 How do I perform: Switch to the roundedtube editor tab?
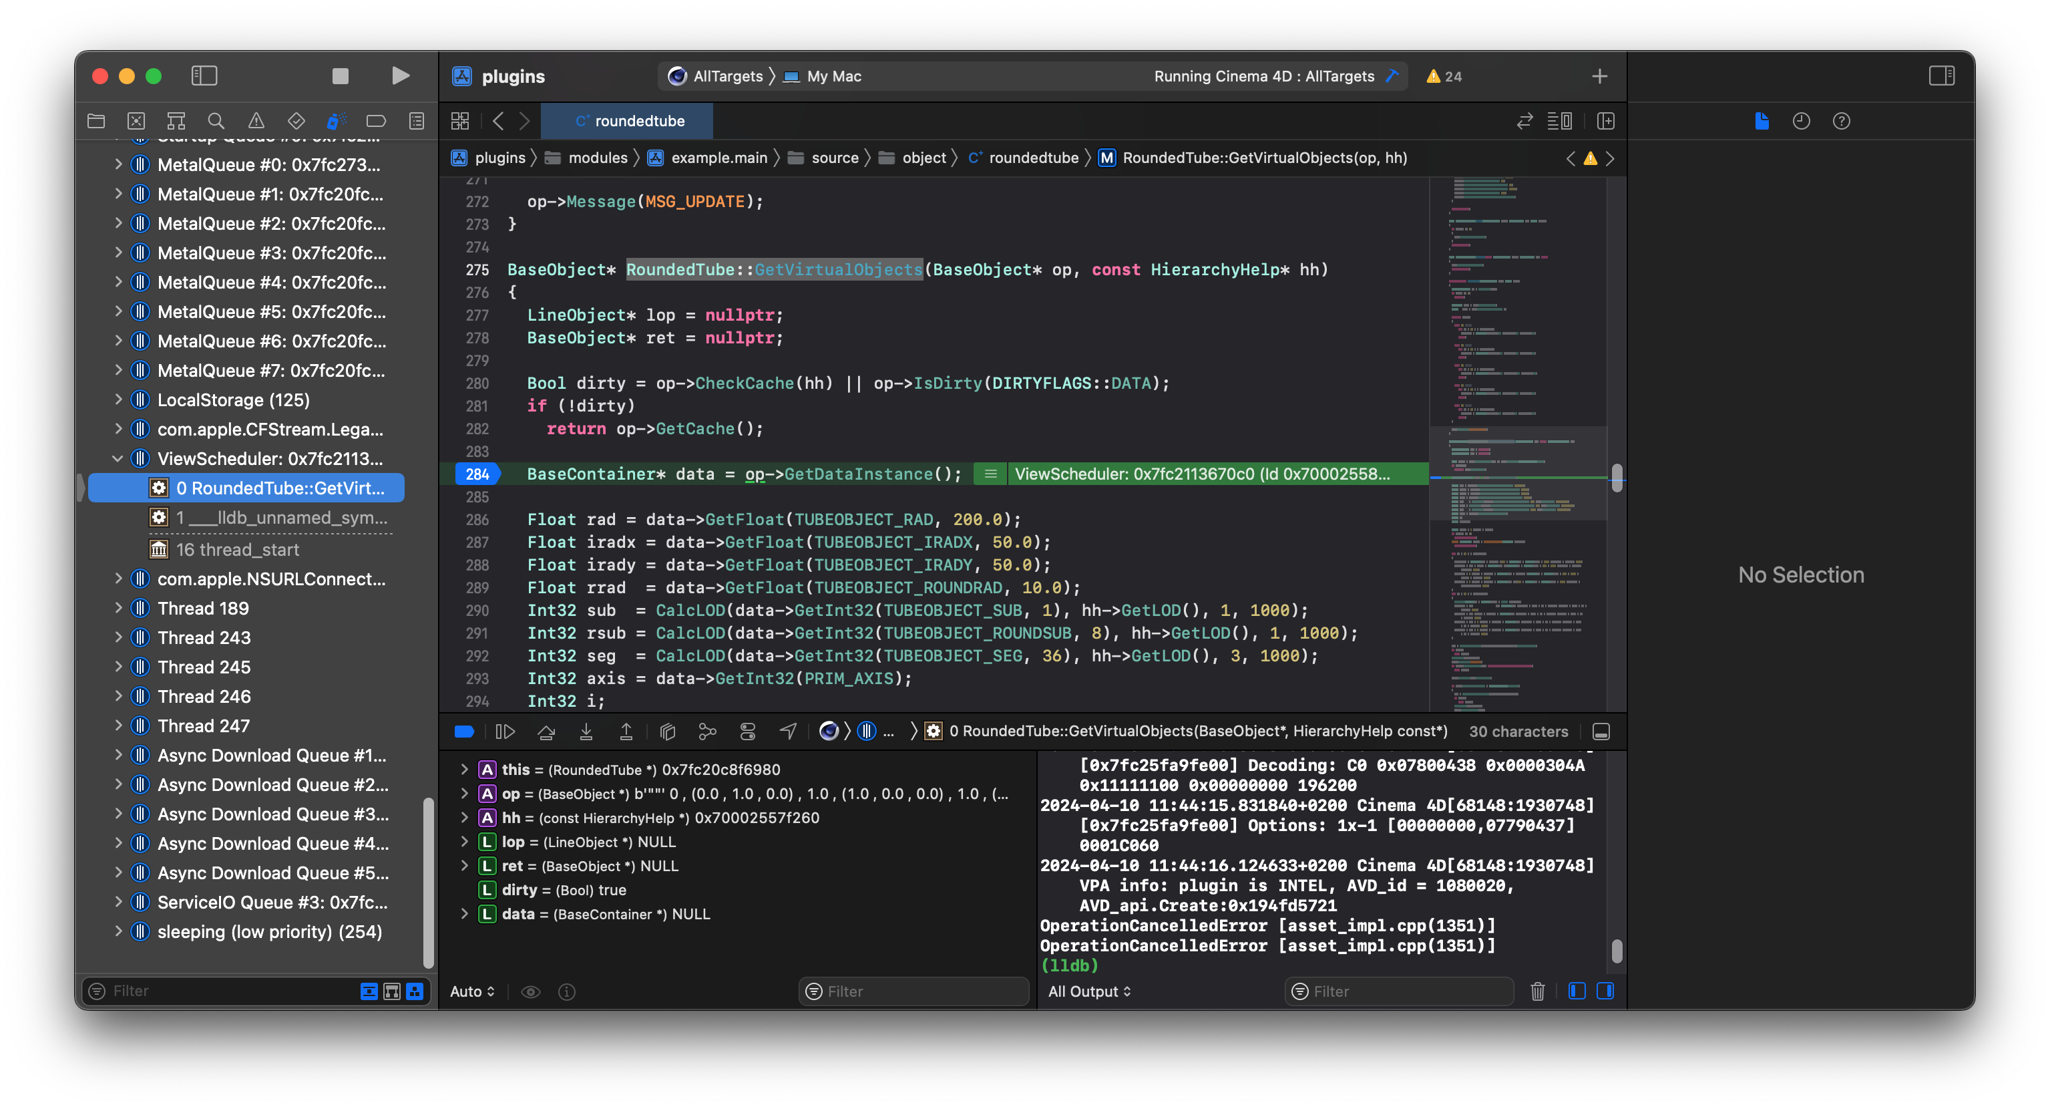627,121
